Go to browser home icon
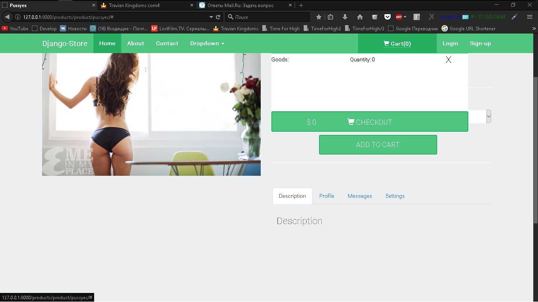 tap(360, 17)
